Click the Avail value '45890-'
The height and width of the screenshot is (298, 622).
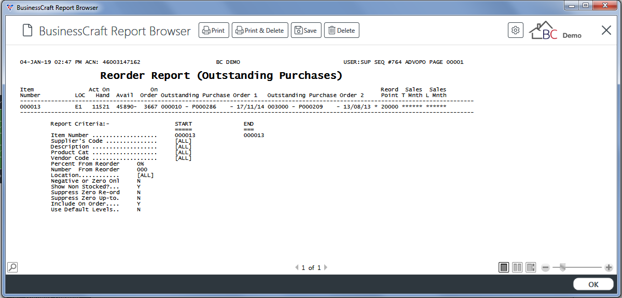point(127,107)
